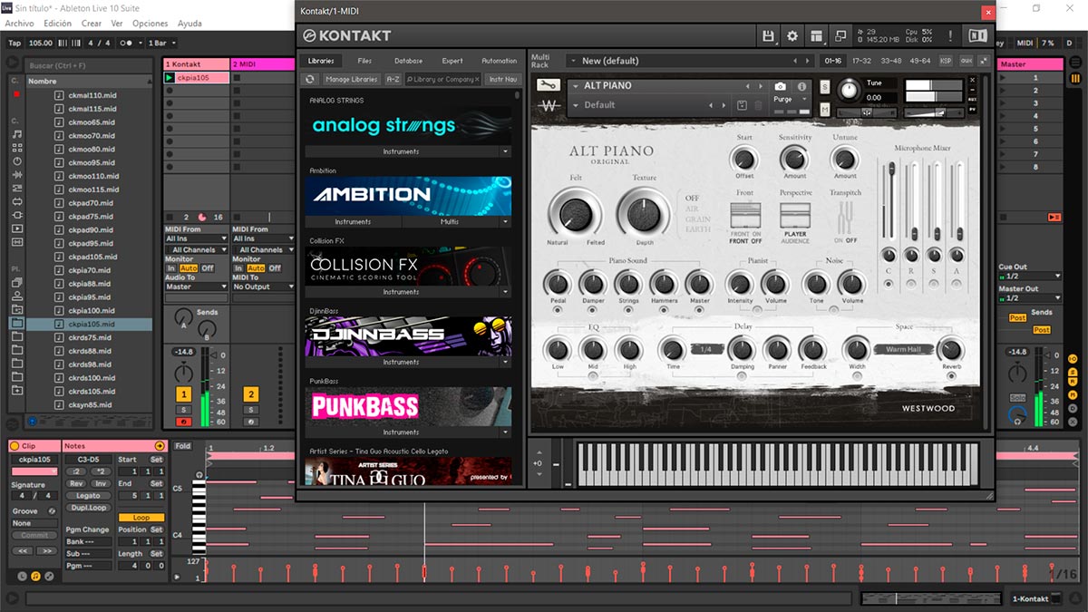Open track 1 Audio To Master dropdown

pyautogui.click(x=196, y=287)
